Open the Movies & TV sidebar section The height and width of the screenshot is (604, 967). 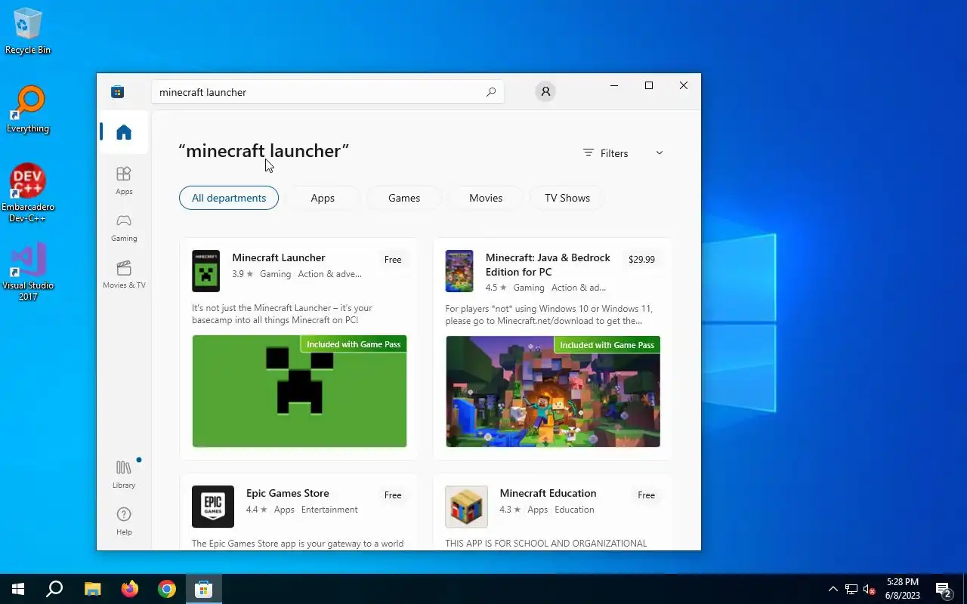[124, 274]
